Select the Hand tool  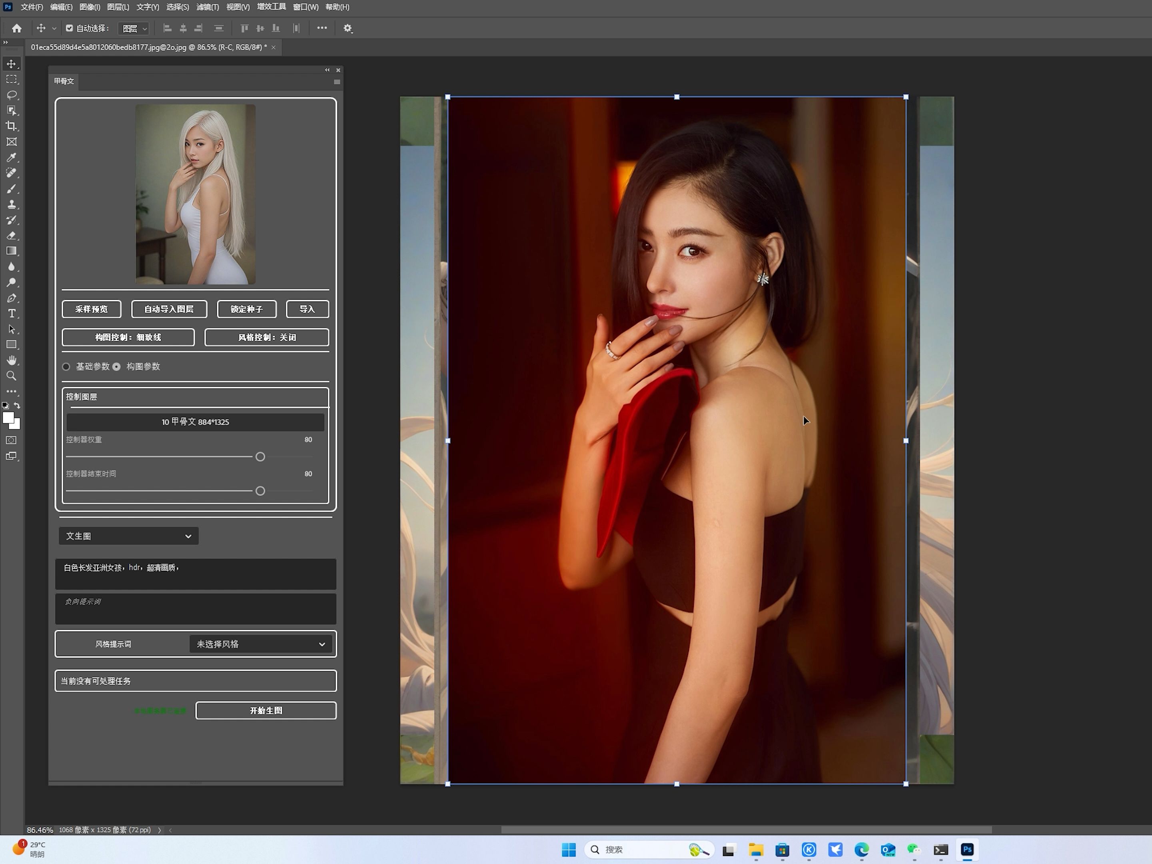pyautogui.click(x=12, y=361)
